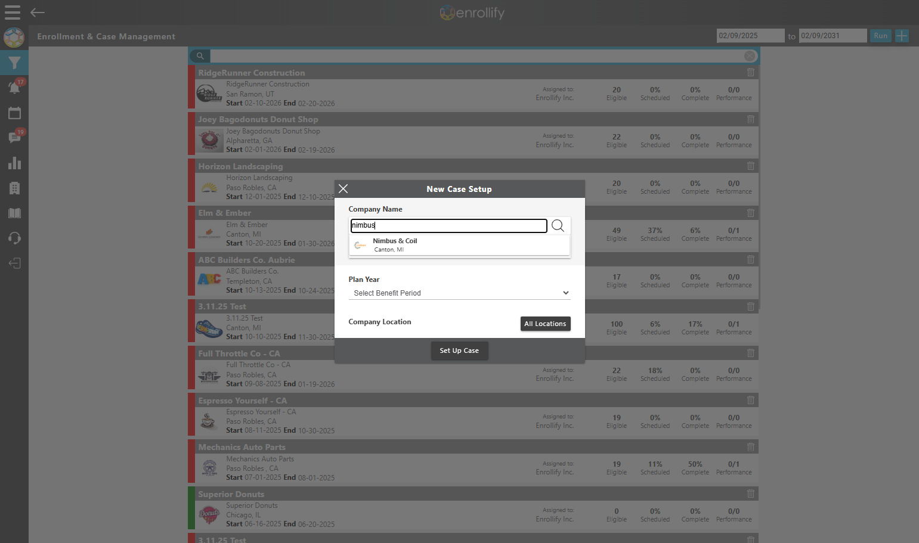Click the company name search magnifier
The image size is (919, 543).
558,225
